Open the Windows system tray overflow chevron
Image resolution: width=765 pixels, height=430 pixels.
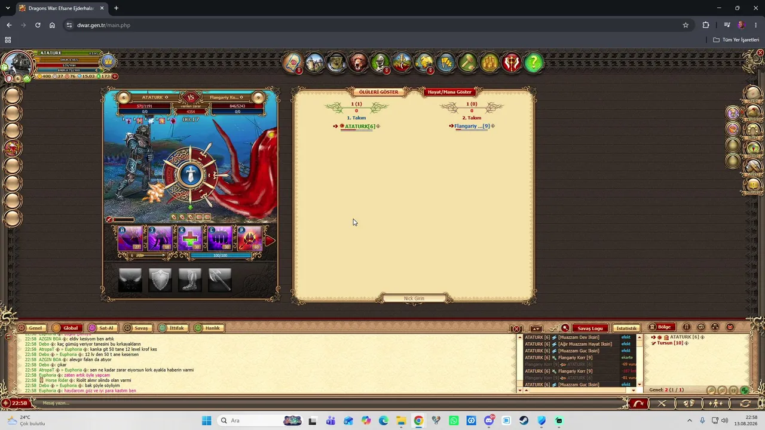pos(689,420)
